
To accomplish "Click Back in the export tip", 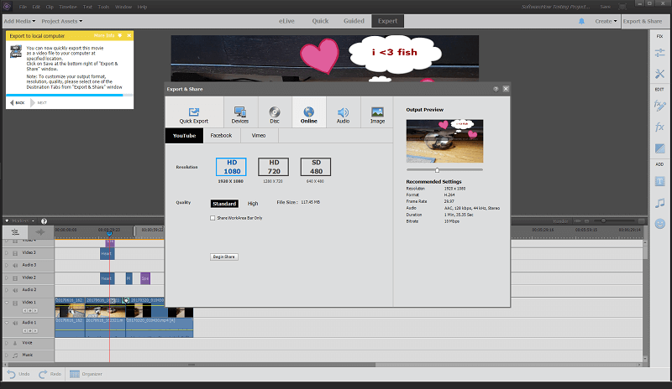I will coord(17,103).
